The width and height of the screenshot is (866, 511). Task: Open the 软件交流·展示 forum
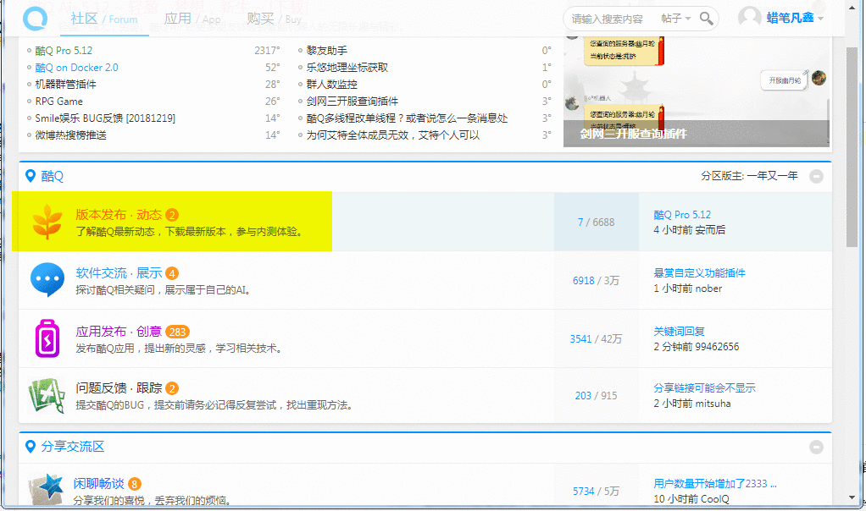118,273
